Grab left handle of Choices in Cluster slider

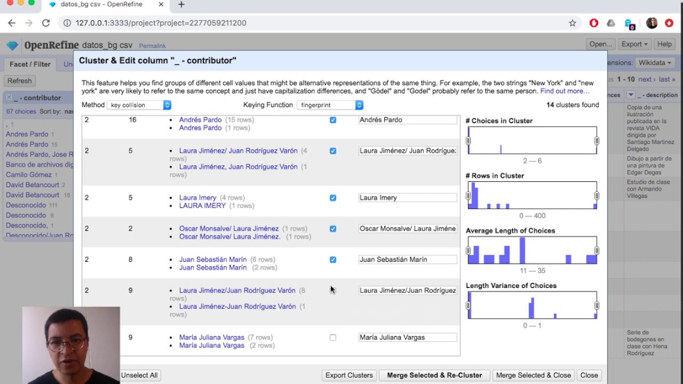click(x=468, y=141)
